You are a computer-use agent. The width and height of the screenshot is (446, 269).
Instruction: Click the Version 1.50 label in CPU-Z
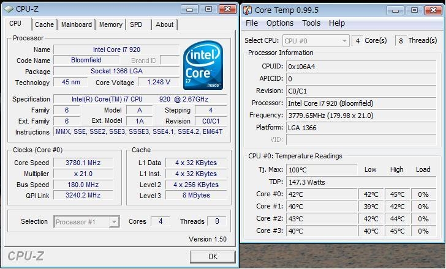(x=208, y=239)
